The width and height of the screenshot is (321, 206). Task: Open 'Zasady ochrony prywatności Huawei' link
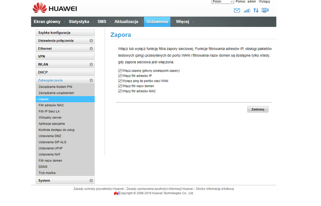[98, 189]
